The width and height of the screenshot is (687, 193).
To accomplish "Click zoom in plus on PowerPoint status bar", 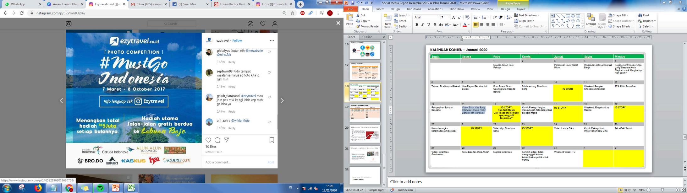I will tap(678, 190).
